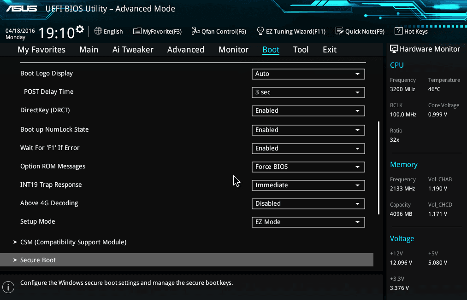Open the Above 4G Decoding dropdown
Screen dimensions: 467x300
[308, 204]
